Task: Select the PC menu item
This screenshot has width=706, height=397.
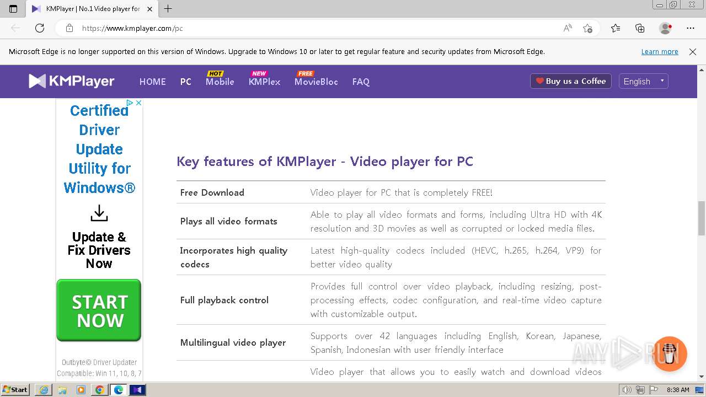Action: click(186, 82)
